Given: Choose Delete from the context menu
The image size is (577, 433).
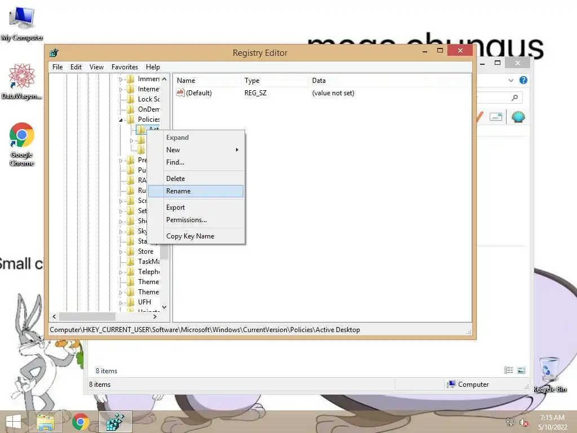Looking at the screenshot, I should [196, 179].
